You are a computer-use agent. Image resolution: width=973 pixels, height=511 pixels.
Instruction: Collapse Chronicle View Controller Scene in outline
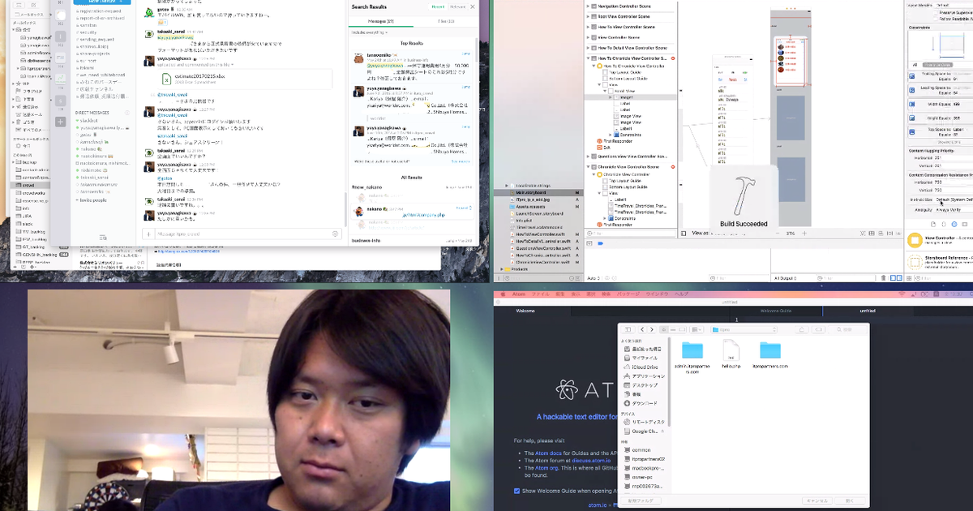click(x=589, y=167)
